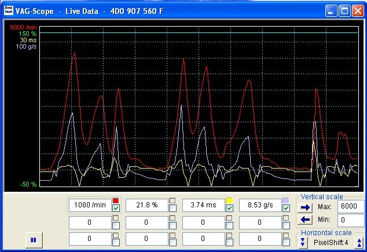Screen dimensions: 367x252
Task: Disable the 3.74 ms trace checkbox
Action: [x=229, y=209]
